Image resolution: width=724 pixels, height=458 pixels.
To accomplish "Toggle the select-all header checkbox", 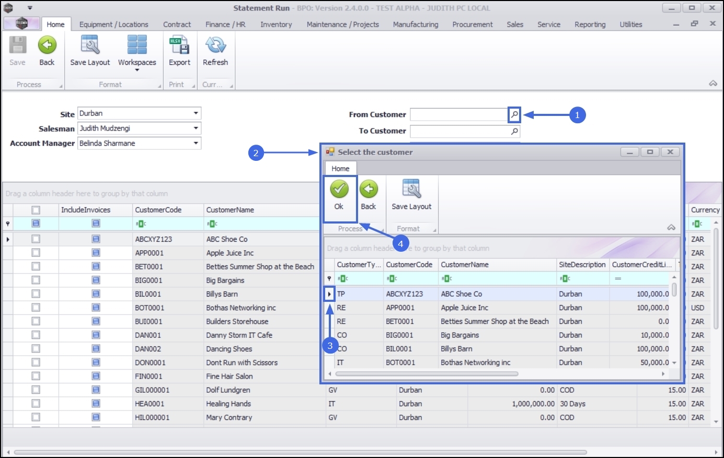I will point(36,210).
